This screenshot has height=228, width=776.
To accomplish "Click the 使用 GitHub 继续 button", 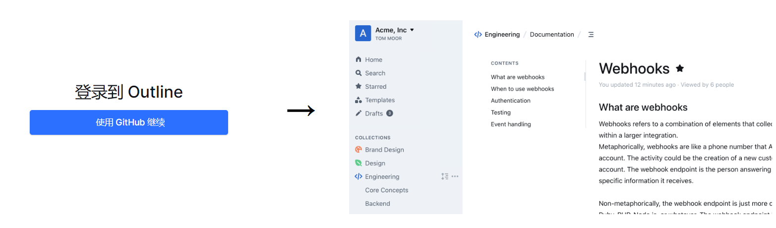I will (x=129, y=122).
